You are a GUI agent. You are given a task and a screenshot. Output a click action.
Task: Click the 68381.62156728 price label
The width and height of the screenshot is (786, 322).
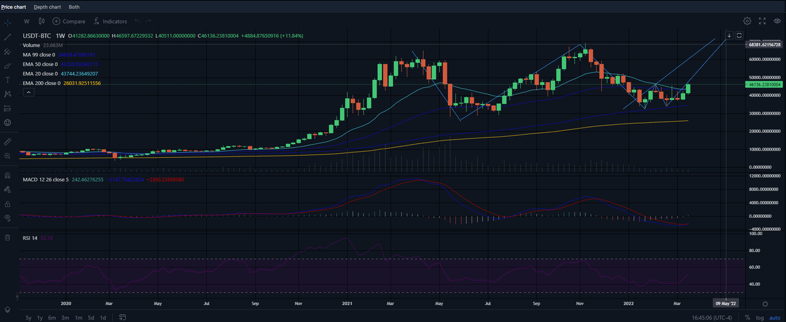[763, 44]
